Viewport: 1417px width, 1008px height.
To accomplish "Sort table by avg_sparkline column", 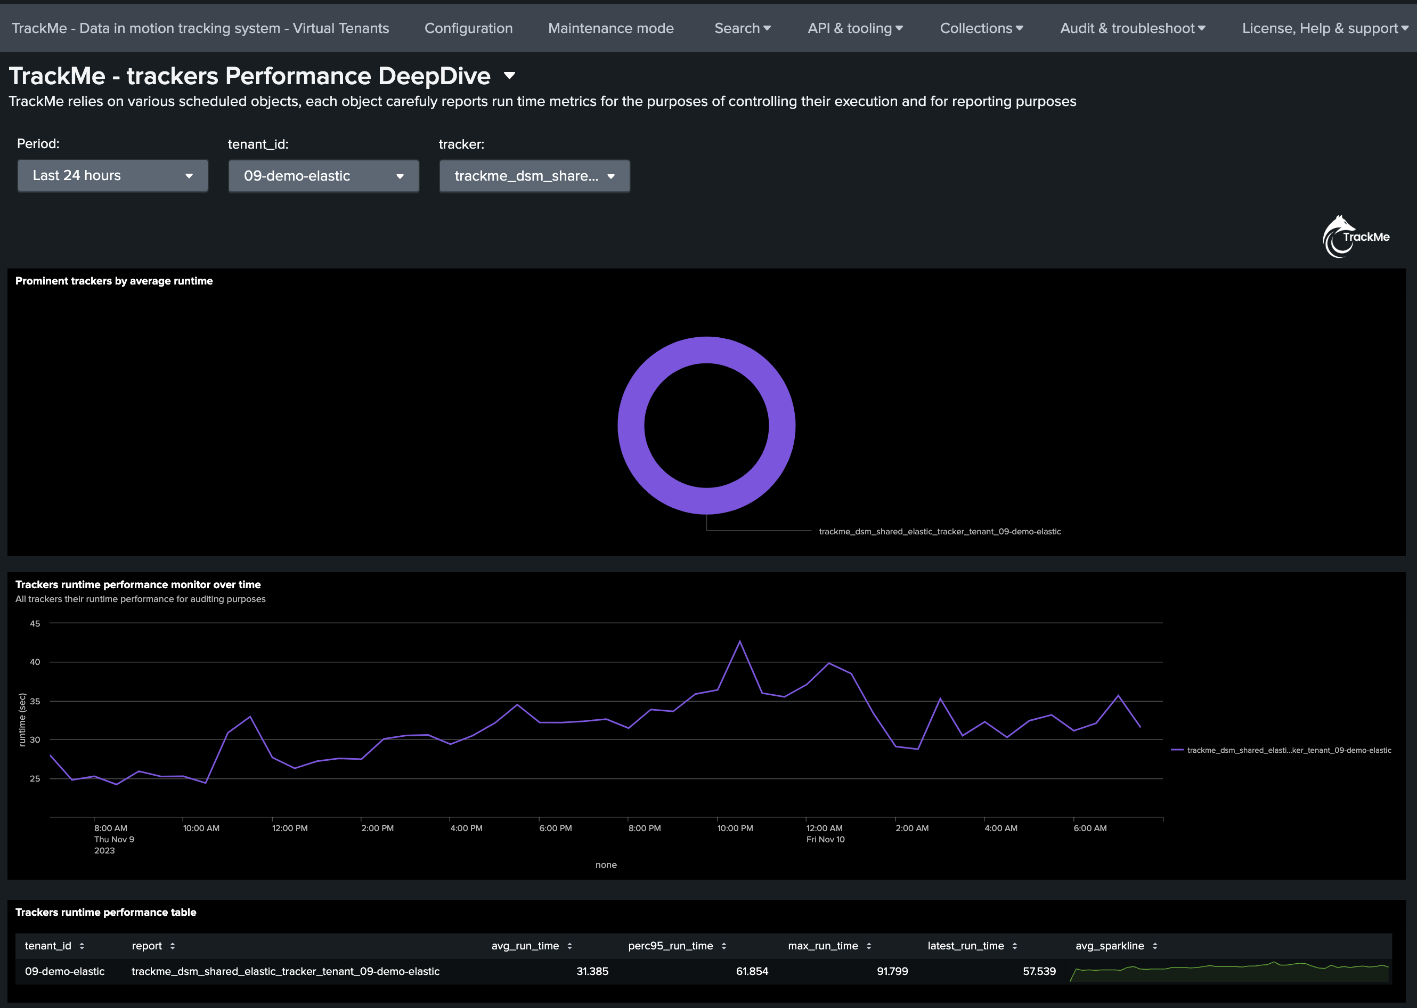I will (1117, 946).
